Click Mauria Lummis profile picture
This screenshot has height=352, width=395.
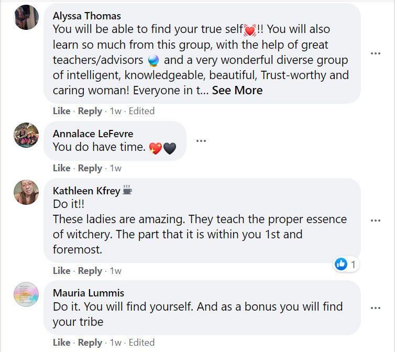(x=26, y=294)
